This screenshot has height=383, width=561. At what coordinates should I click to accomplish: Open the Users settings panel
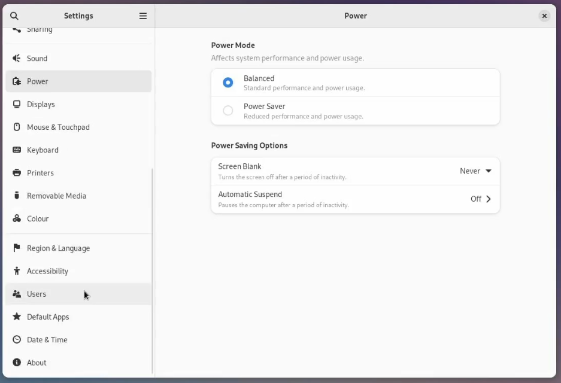(37, 294)
